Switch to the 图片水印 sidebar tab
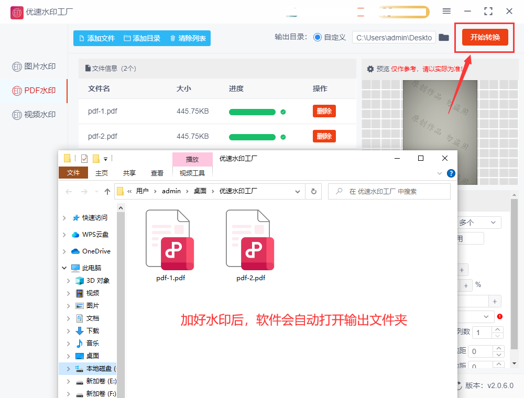This screenshot has height=398, width=524. point(34,67)
